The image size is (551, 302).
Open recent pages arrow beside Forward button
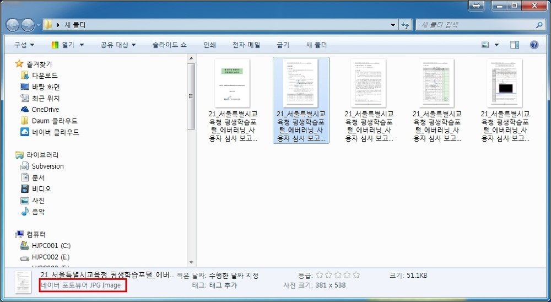pyautogui.click(x=39, y=25)
